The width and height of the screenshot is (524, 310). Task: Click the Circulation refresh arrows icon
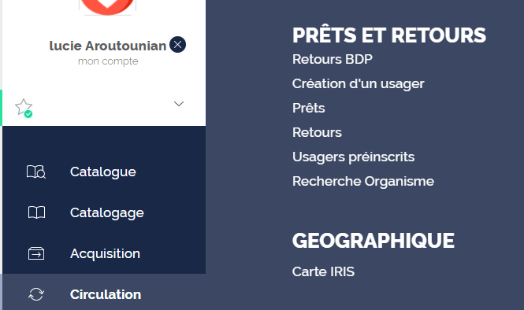click(x=36, y=294)
